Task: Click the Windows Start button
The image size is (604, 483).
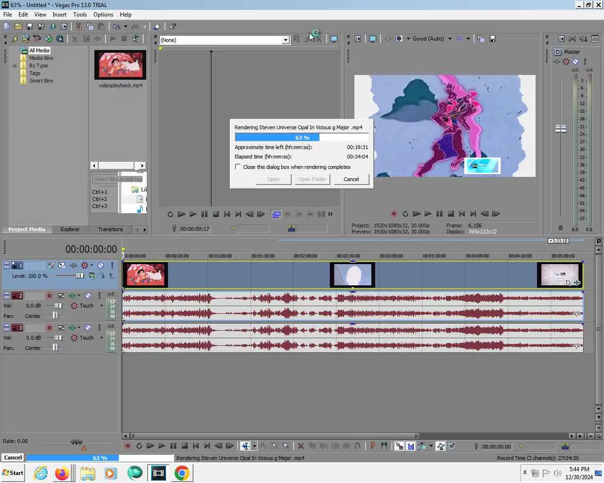Action: click(13, 473)
